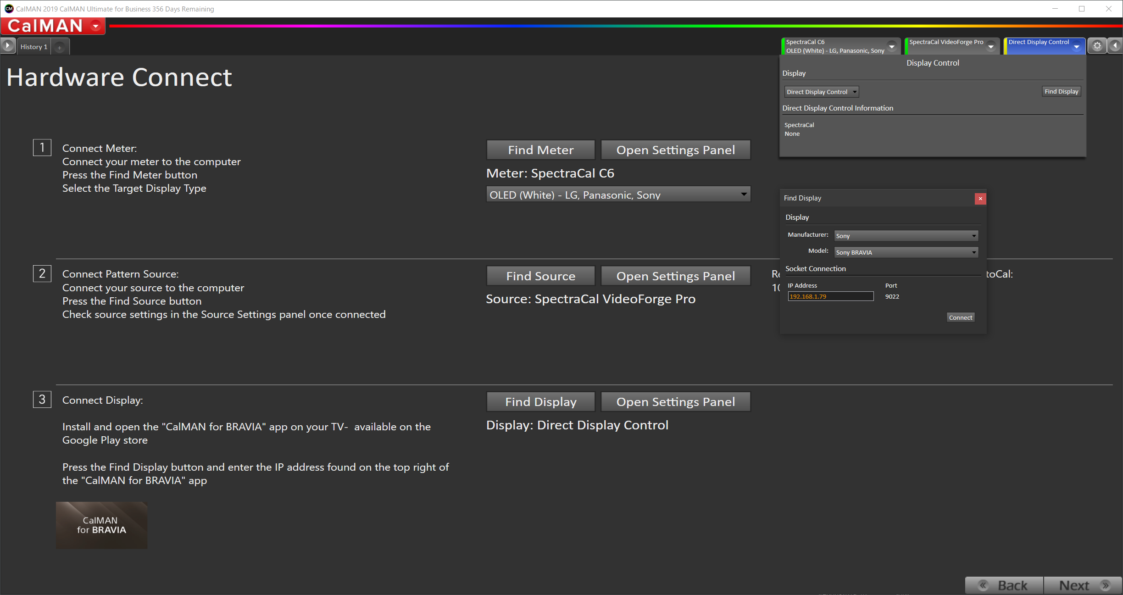Click the CalMAN logo button
This screenshot has width=1123, height=595.
pos(53,26)
